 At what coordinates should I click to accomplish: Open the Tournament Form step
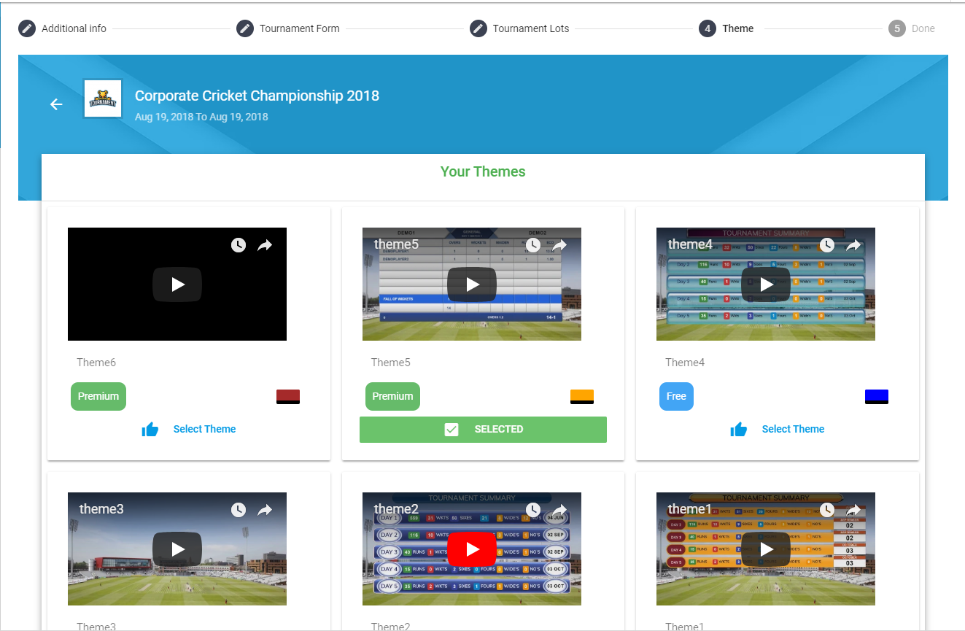[288, 28]
